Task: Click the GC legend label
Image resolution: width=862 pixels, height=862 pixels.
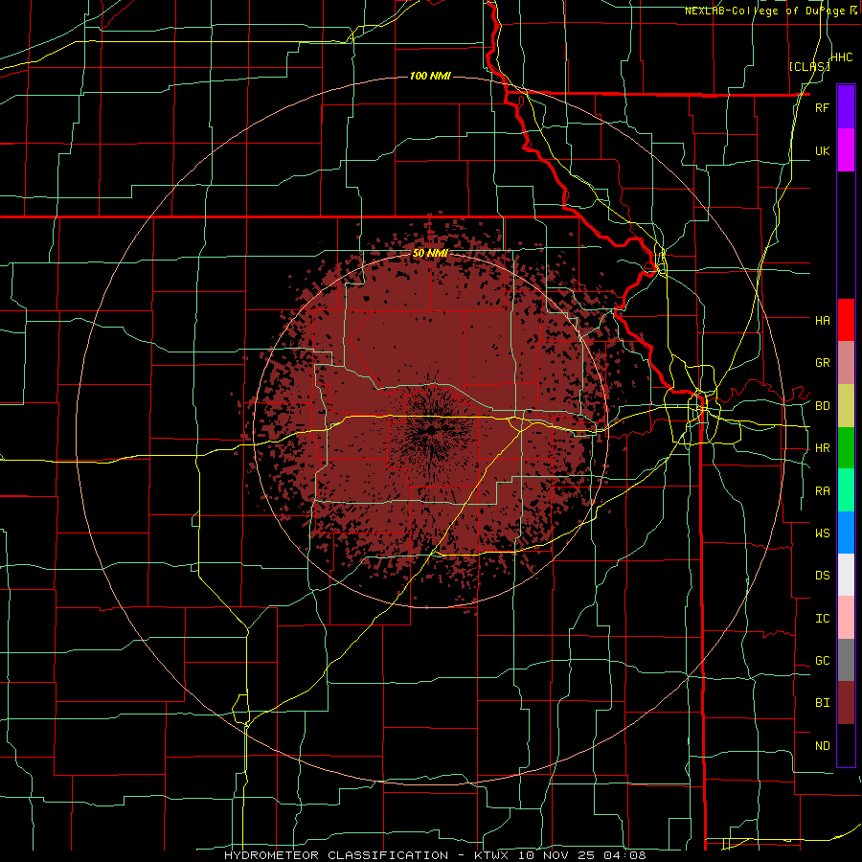Action: point(822,661)
